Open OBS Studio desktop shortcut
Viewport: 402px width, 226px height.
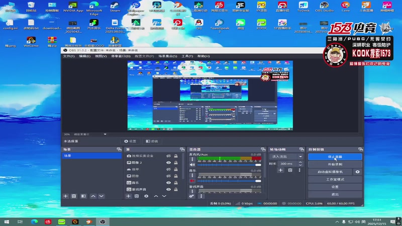tap(324, 7)
